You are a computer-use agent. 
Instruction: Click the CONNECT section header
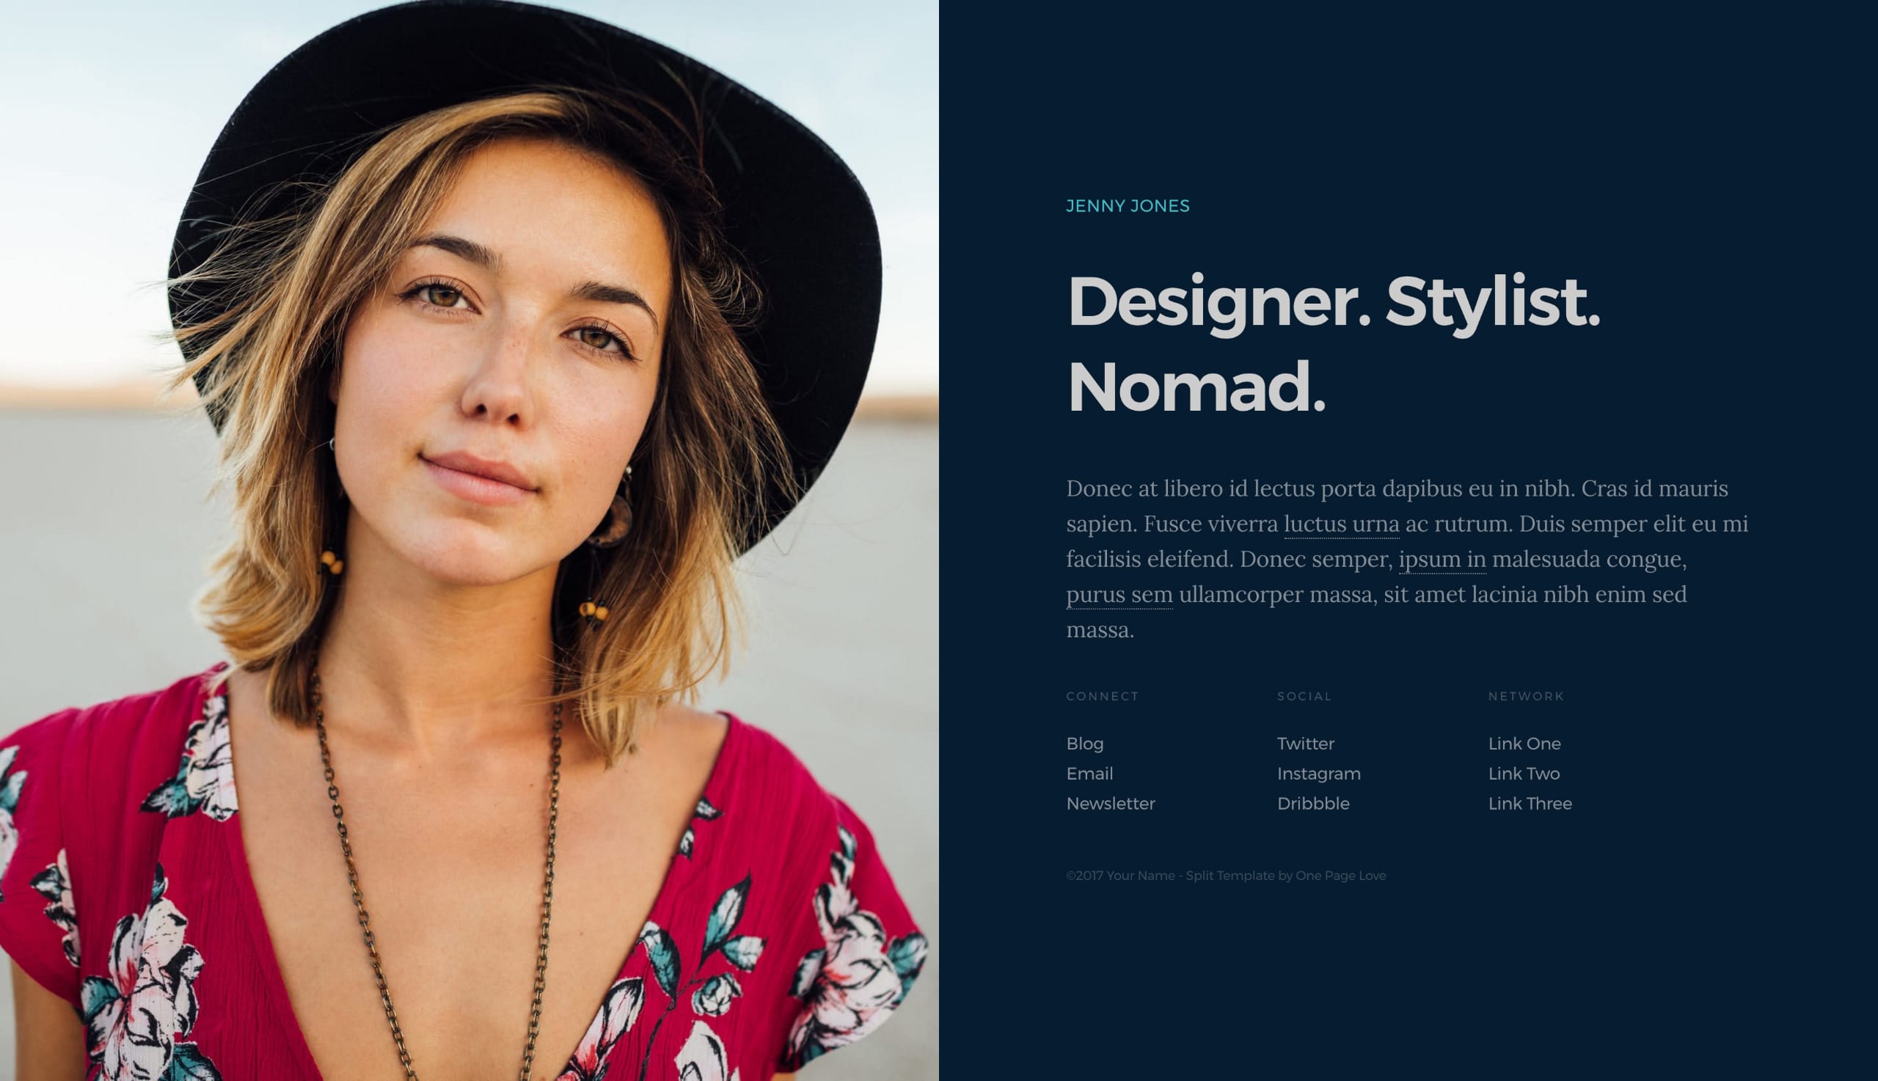1102,695
